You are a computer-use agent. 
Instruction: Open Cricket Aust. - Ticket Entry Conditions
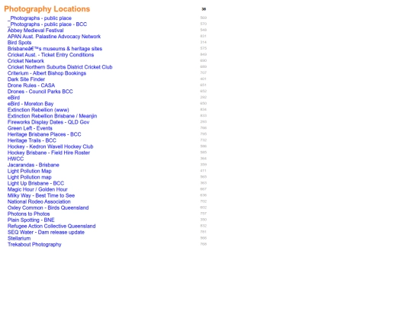click(x=50, y=55)
